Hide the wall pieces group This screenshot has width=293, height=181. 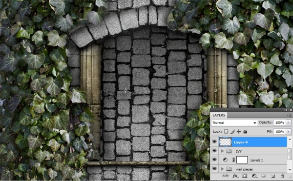click(x=214, y=169)
